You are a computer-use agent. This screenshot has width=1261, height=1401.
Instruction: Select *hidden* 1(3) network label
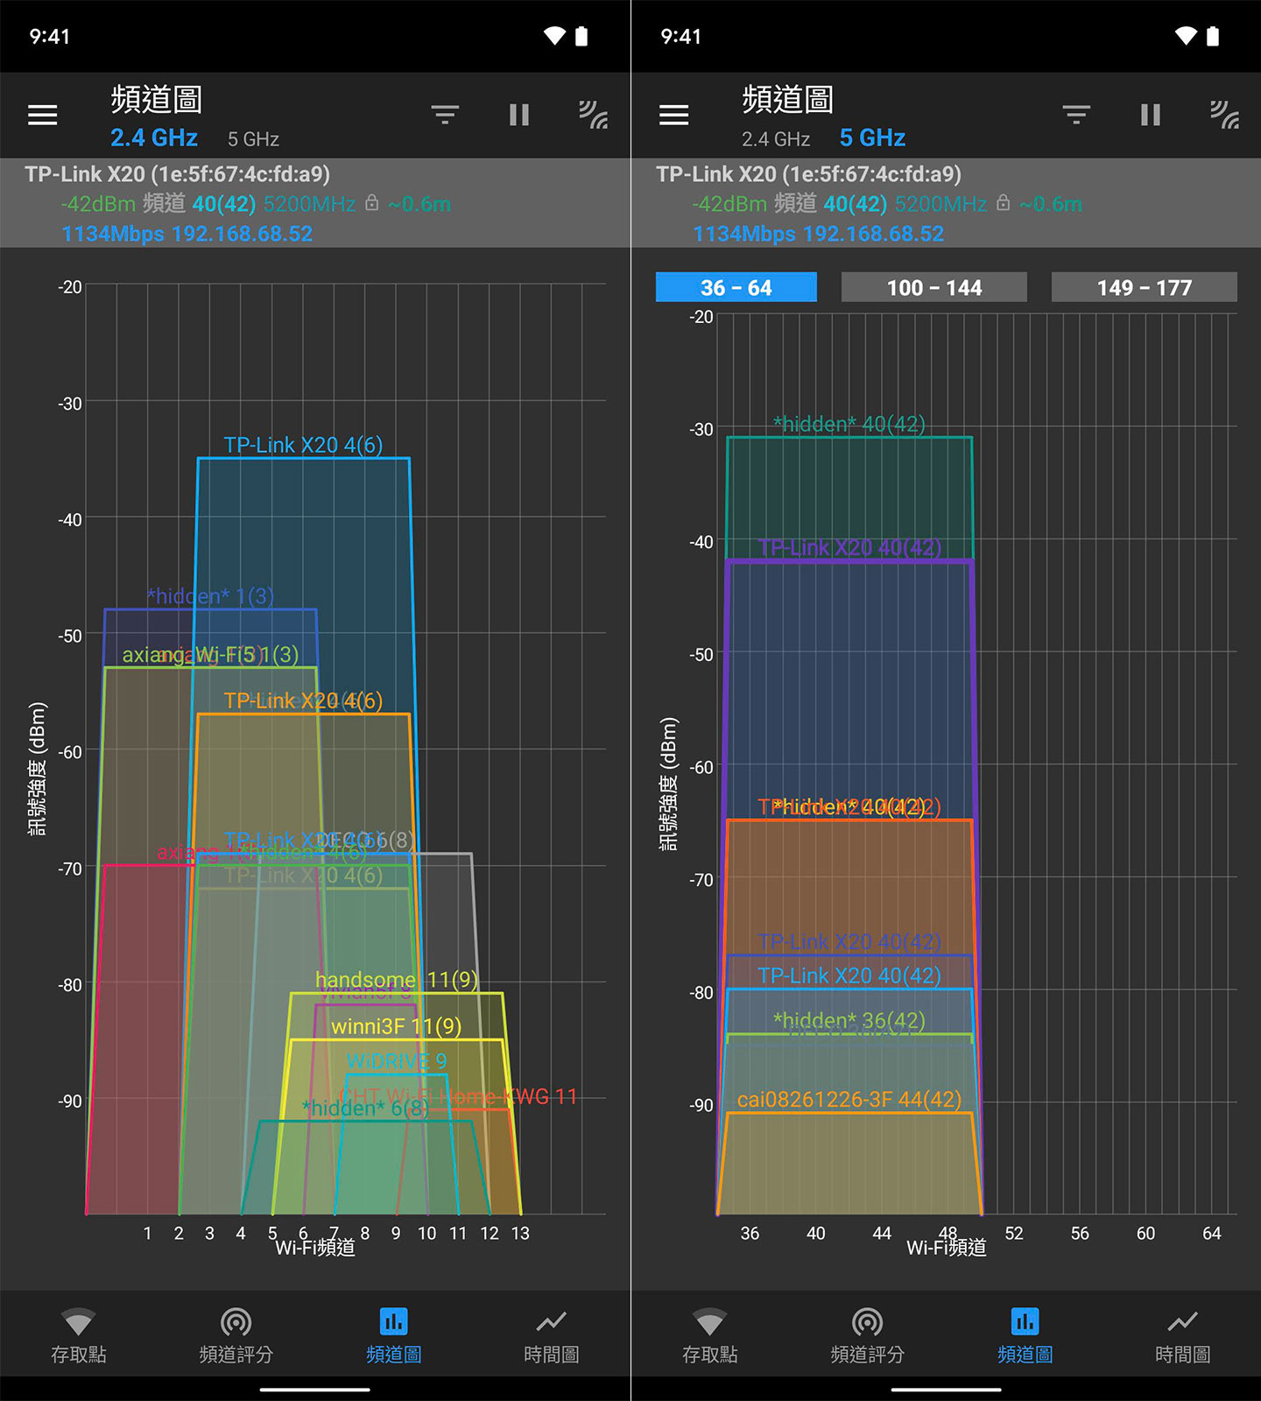(x=210, y=596)
